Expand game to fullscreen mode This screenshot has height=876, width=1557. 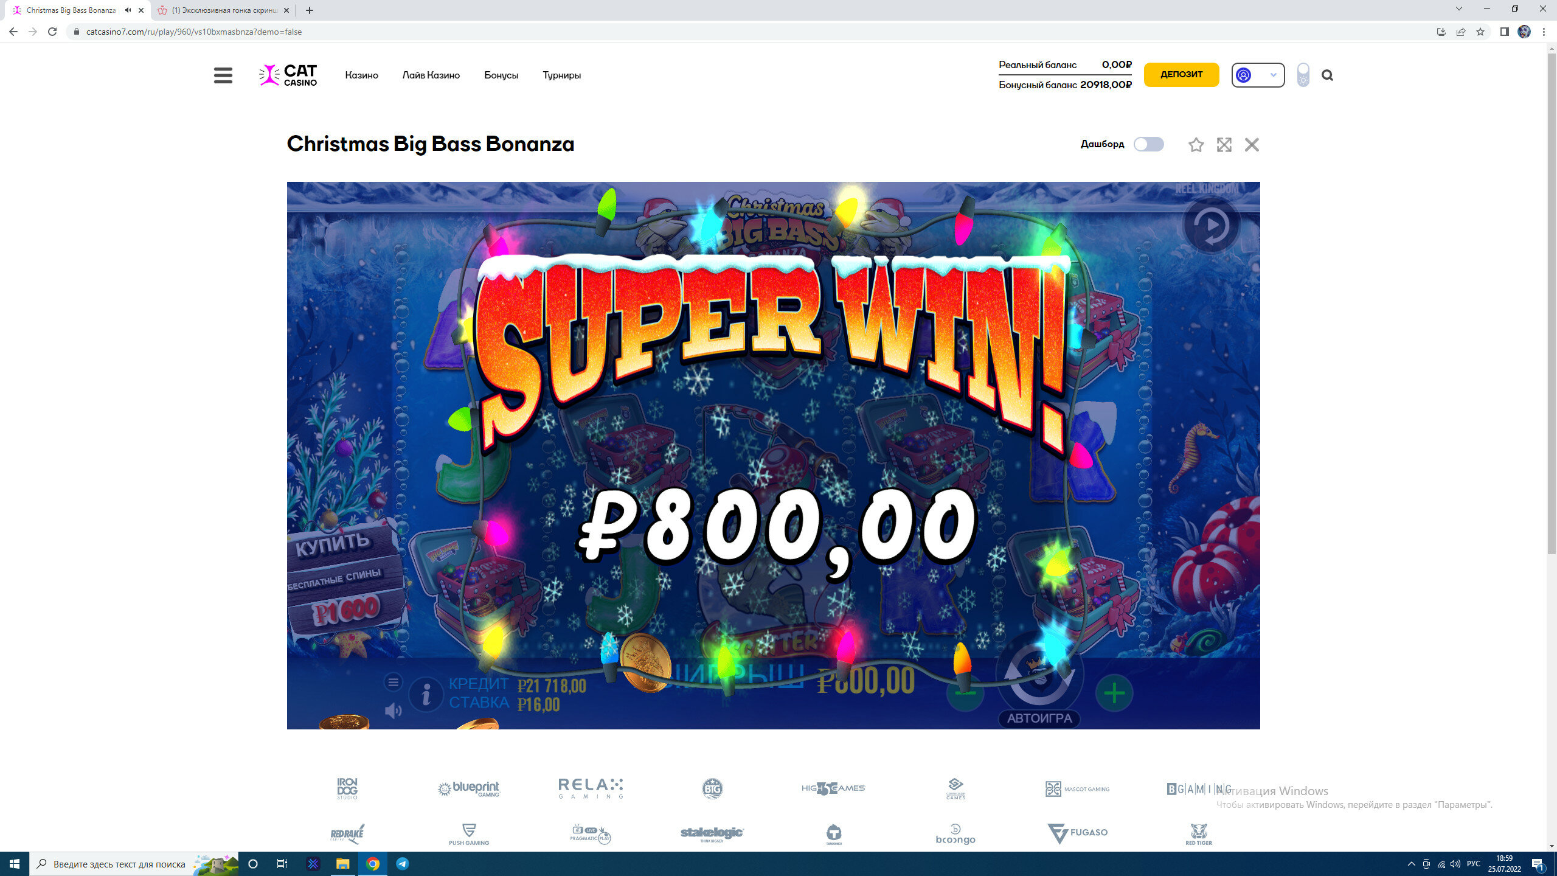(x=1224, y=145)
